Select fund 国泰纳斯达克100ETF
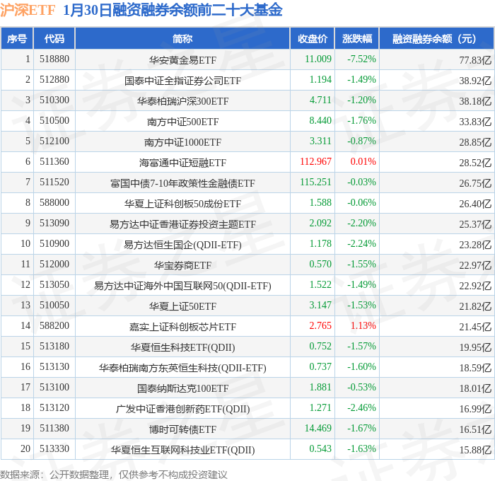Viewport: 495px width, 481px height. click(182, 388)
